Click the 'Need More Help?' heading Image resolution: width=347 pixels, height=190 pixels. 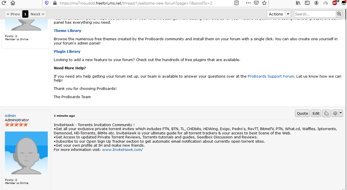tap(70, 68)
